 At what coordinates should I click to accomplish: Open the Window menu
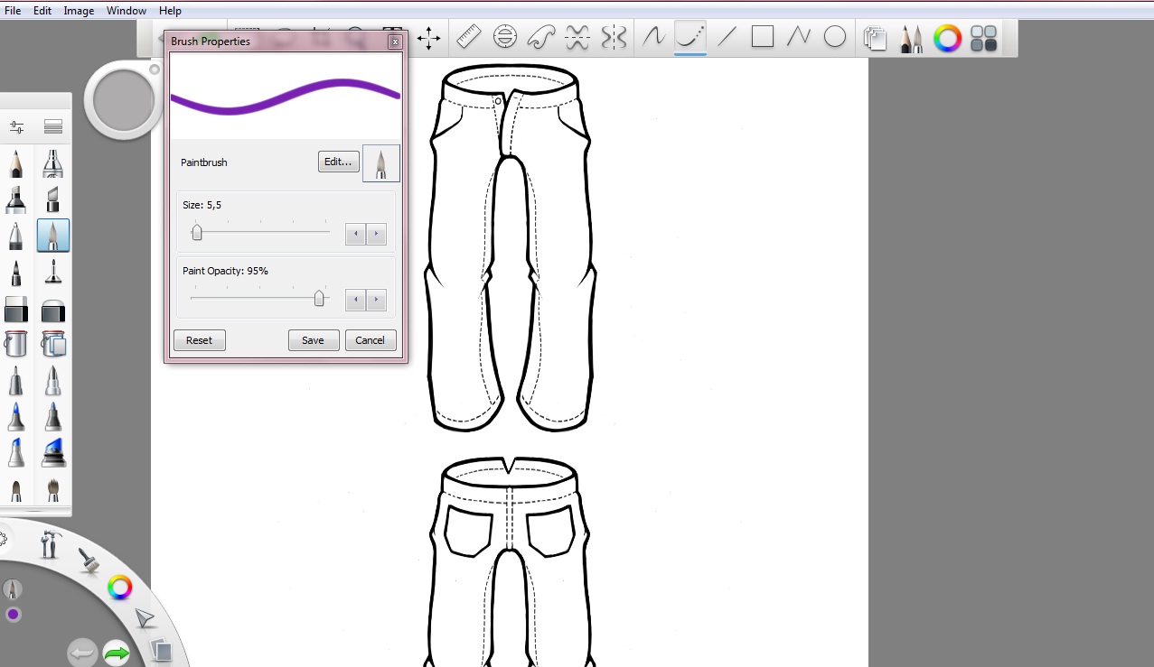pos(127,11)
